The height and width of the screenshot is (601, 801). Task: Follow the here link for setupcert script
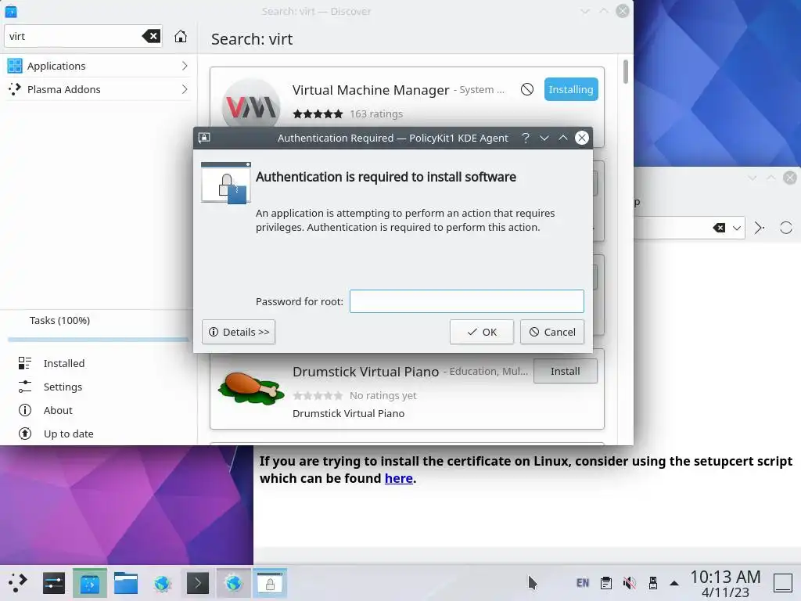coord(398,478)
